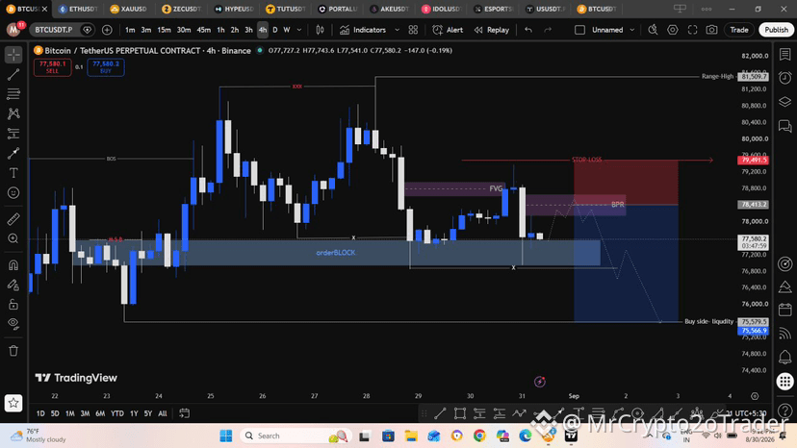Click the Windows taskbar Search box
797x448 pixels.
(296, 436)
